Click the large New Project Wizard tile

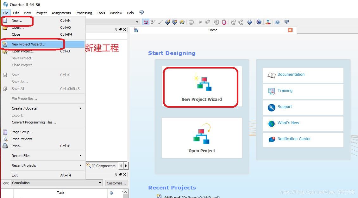[202, 87]
